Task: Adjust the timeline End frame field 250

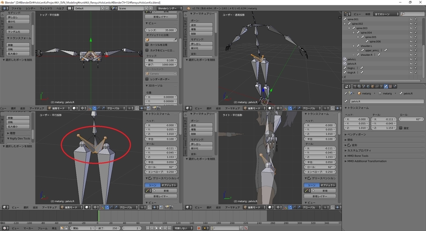Action: (108, 228)
